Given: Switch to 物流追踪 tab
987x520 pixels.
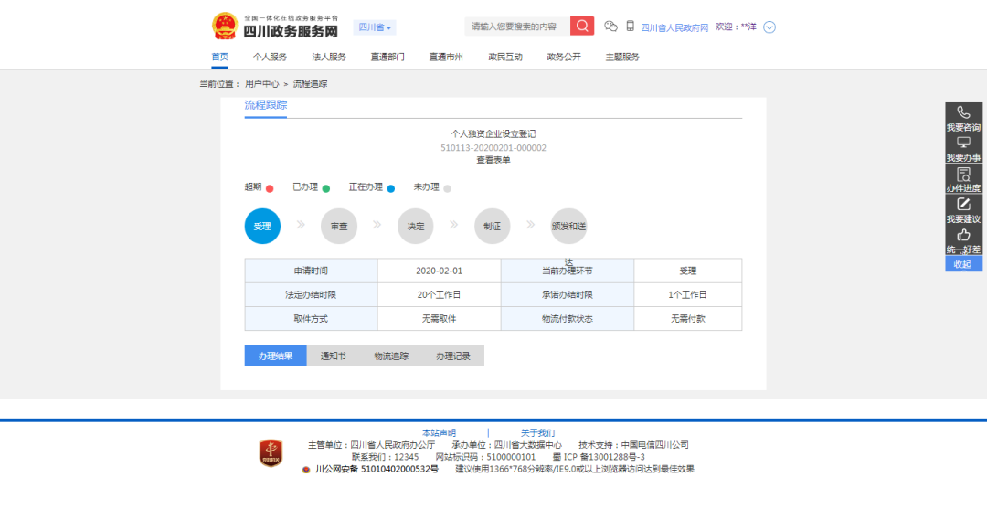Looking at the screenshot, I should 391,356.
